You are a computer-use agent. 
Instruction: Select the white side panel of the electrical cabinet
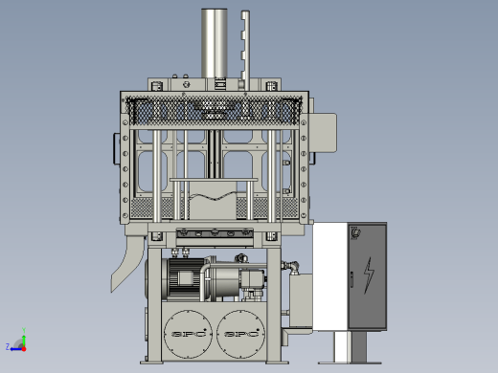pos(330,276)
